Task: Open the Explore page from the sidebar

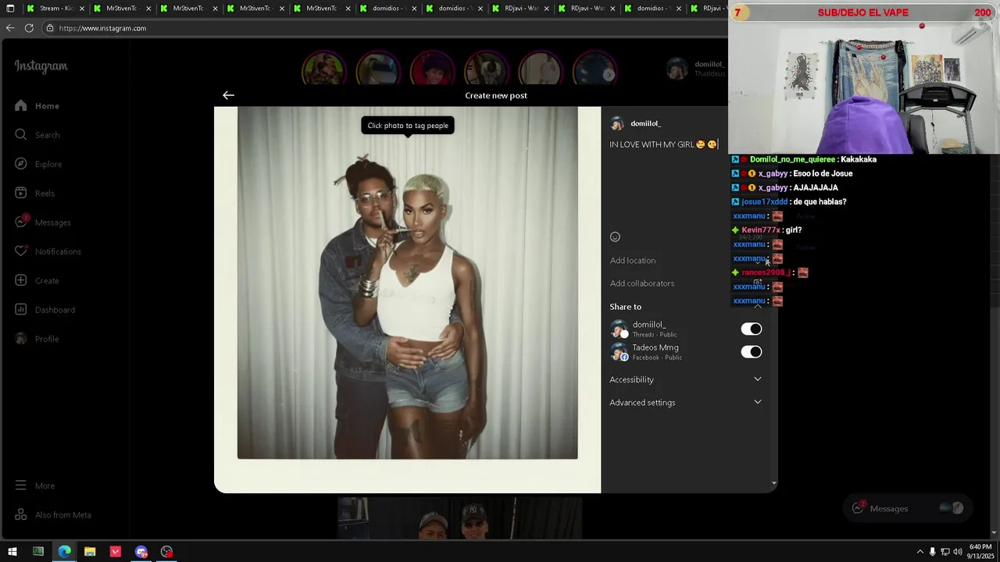Action: [38, 164]
